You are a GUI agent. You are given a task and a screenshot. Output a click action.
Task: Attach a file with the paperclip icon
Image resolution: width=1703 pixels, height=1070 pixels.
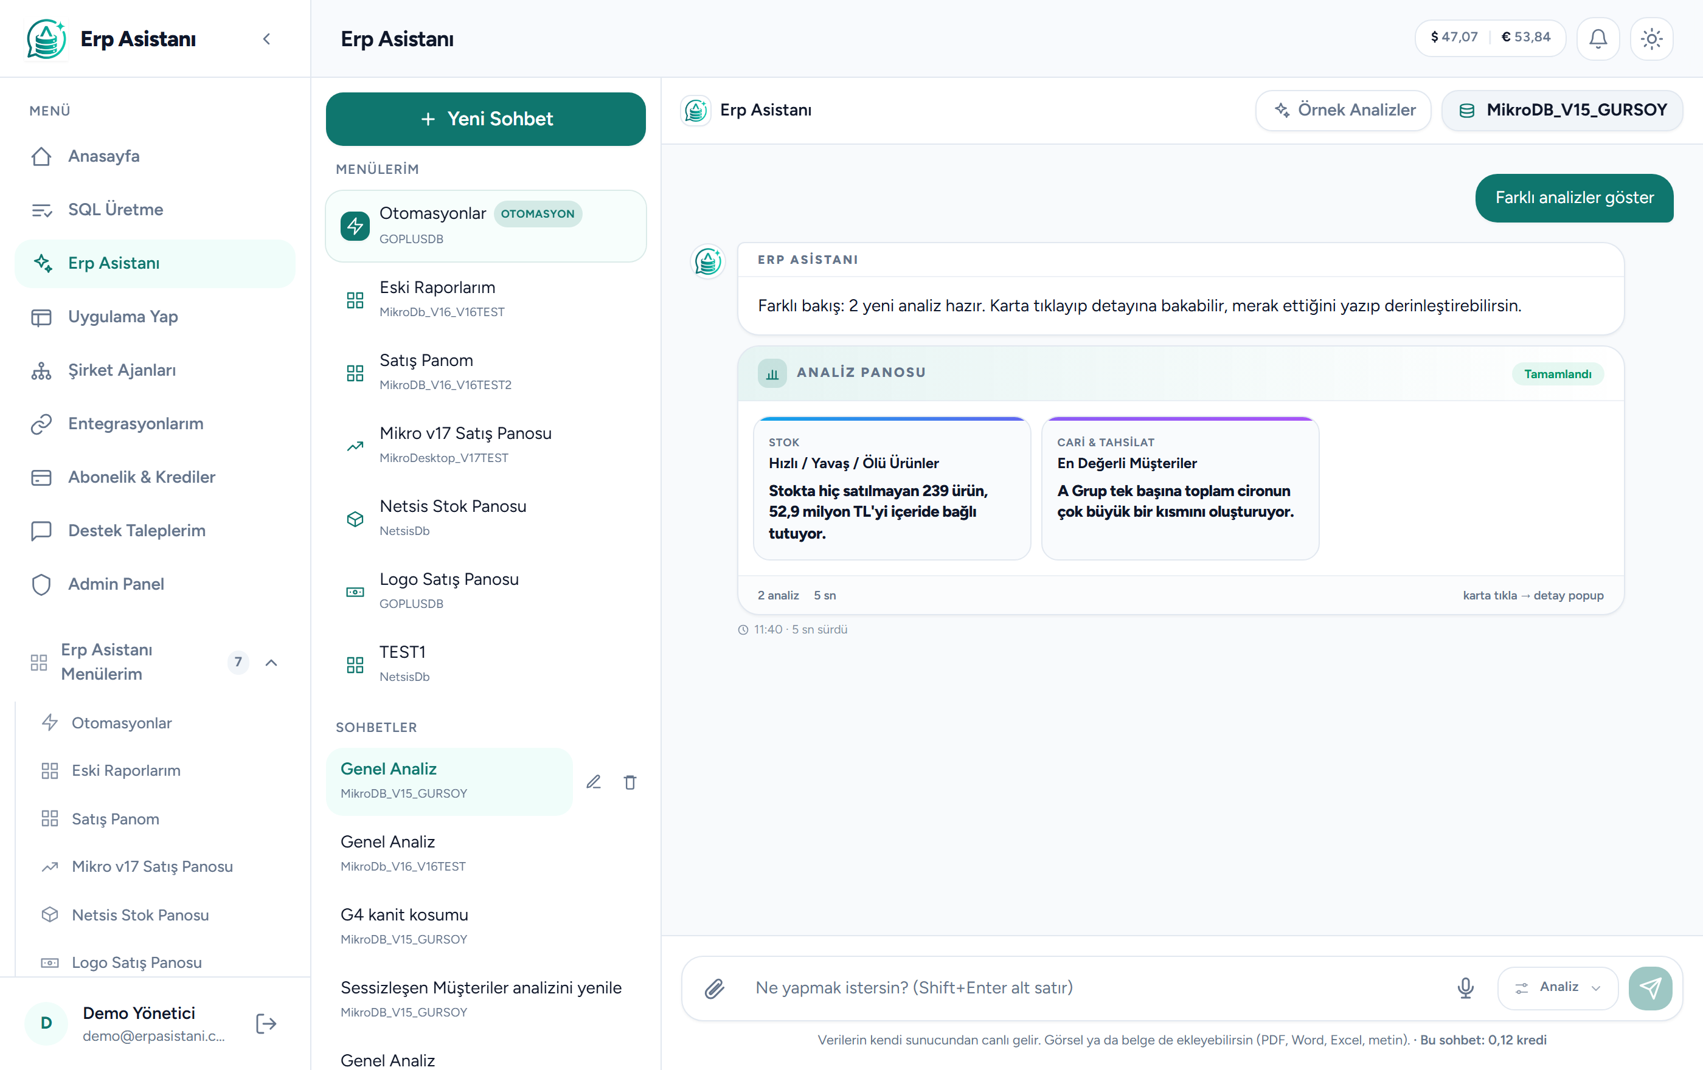714,989
